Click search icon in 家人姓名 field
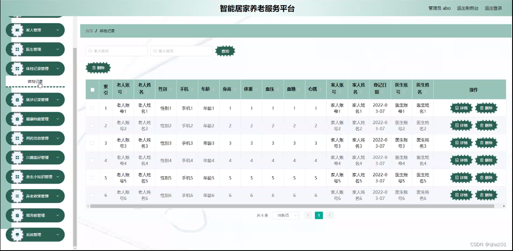Image resolution: width=513 pixels, height=251 pixels. pyautogui.click(x=155, y=51)
